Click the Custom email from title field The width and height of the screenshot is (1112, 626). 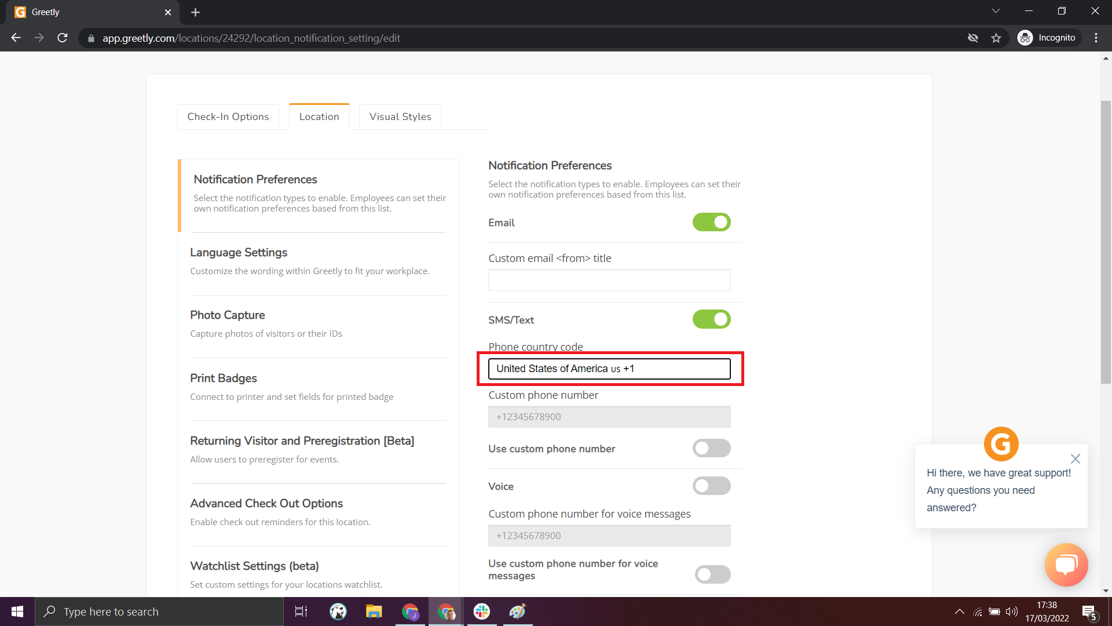coord(609,280)
